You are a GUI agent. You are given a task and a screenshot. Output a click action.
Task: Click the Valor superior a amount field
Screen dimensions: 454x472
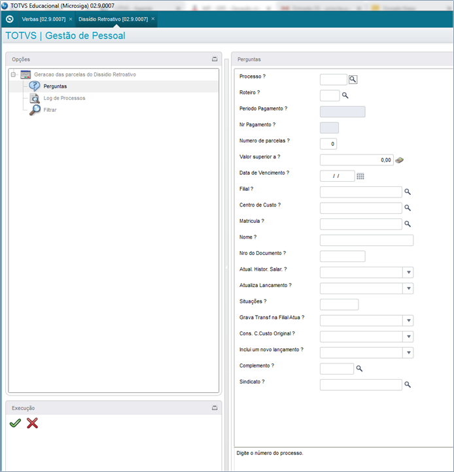357,160
